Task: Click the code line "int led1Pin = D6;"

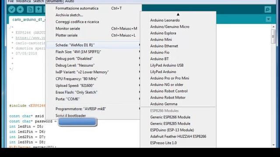Action: (27, 132)
